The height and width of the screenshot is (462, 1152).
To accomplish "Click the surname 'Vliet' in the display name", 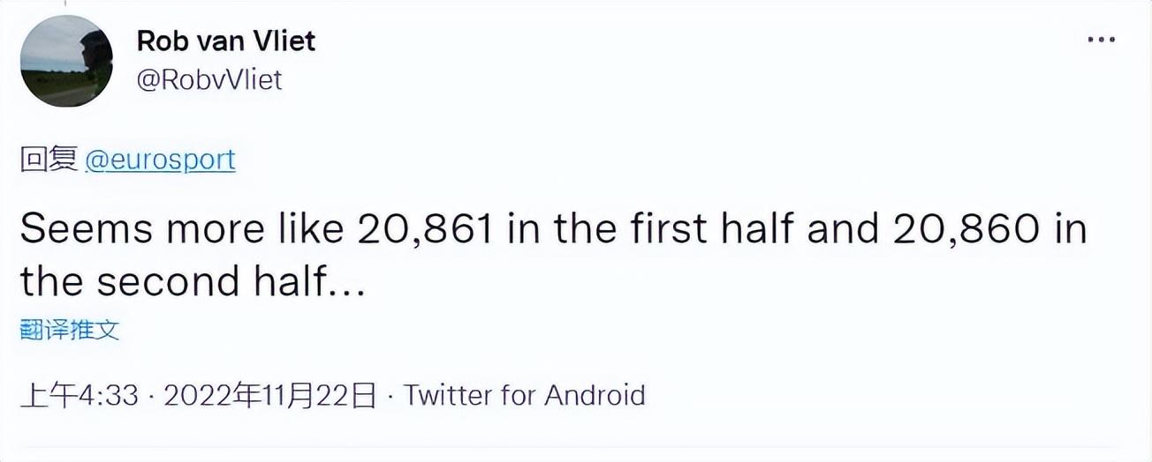I will [284, 40].
